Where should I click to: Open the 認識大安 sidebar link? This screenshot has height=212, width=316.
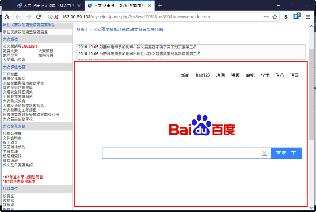[x=10, y=51]
